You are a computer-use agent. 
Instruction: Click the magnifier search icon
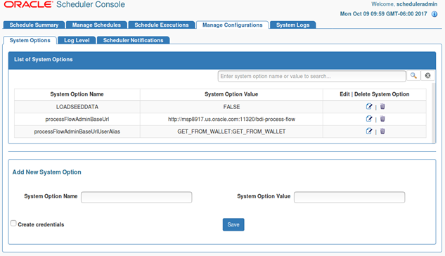[x=413, y=76]
